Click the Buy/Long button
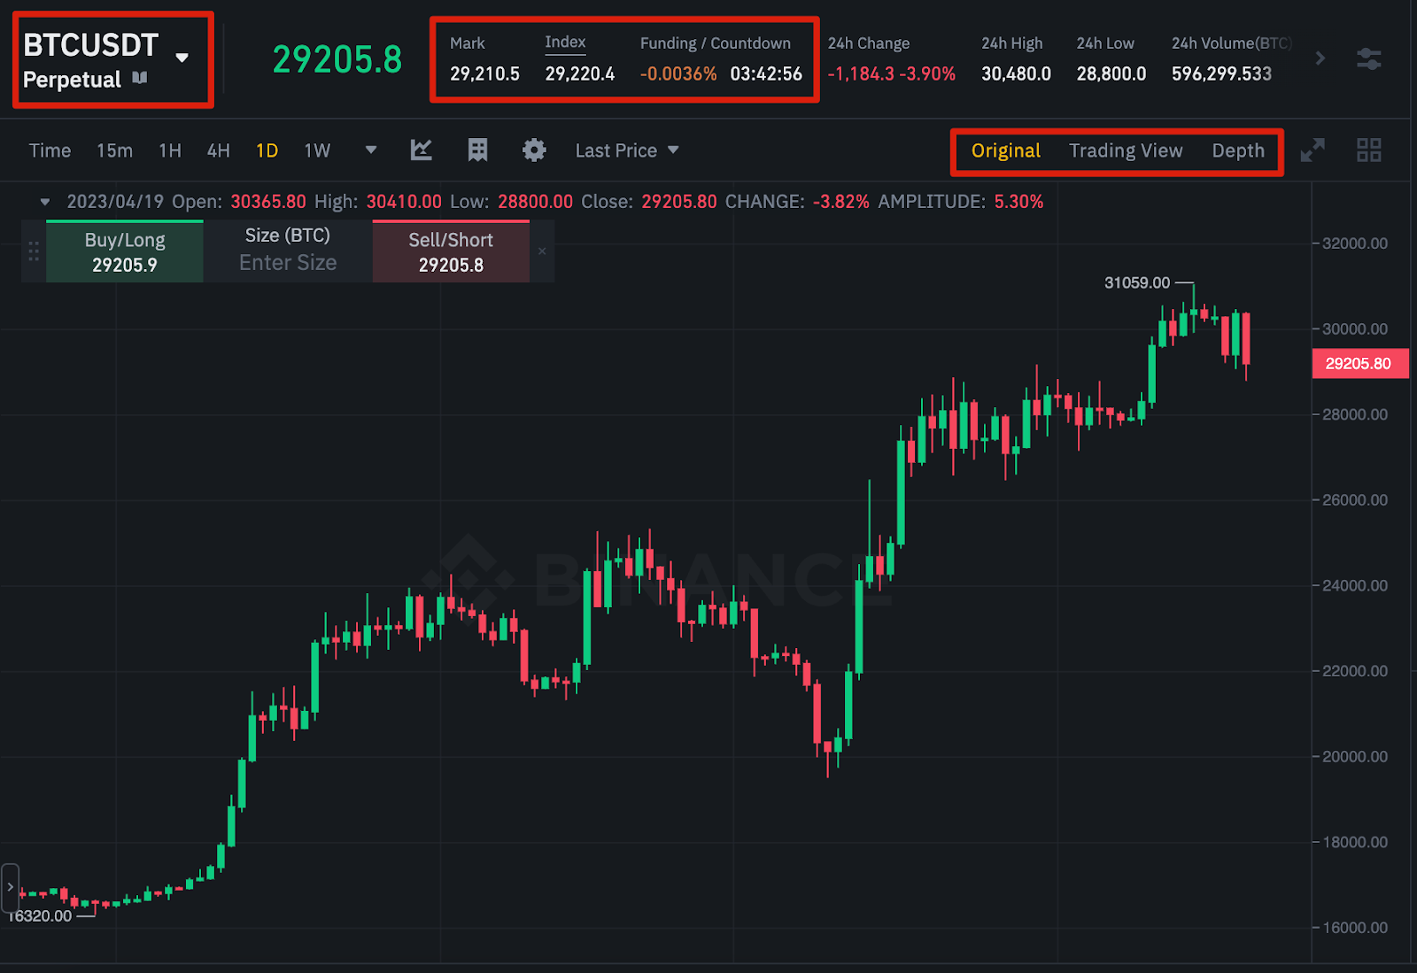The height and width of the screenshot is (973, 1417). 125,252
